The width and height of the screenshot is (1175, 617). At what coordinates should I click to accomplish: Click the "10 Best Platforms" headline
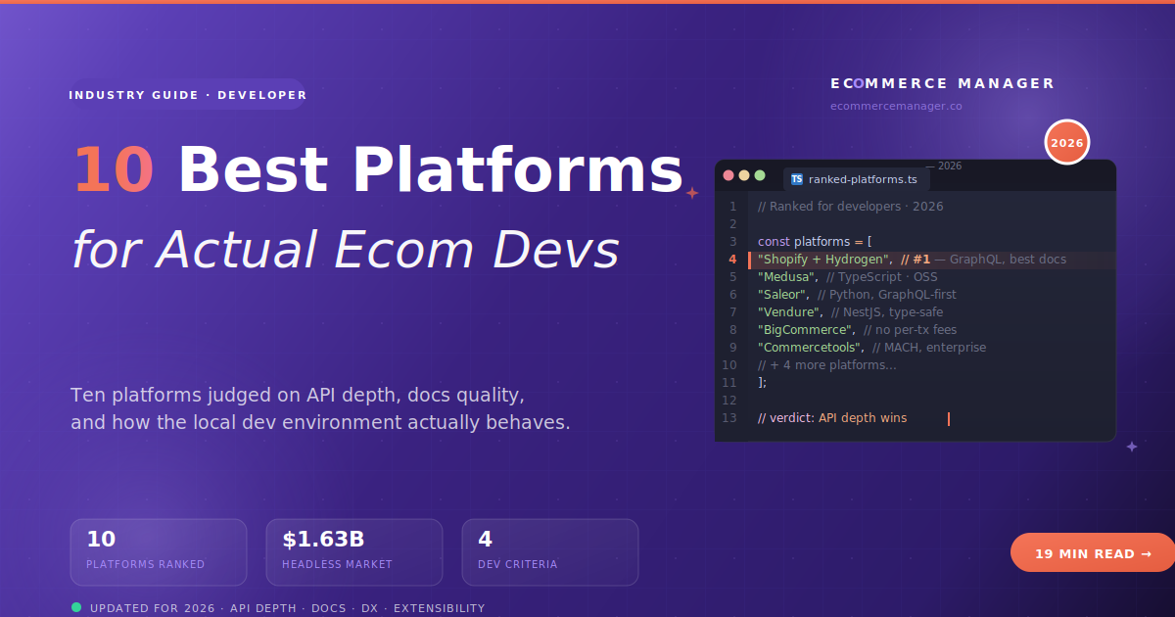pos(377,169)
